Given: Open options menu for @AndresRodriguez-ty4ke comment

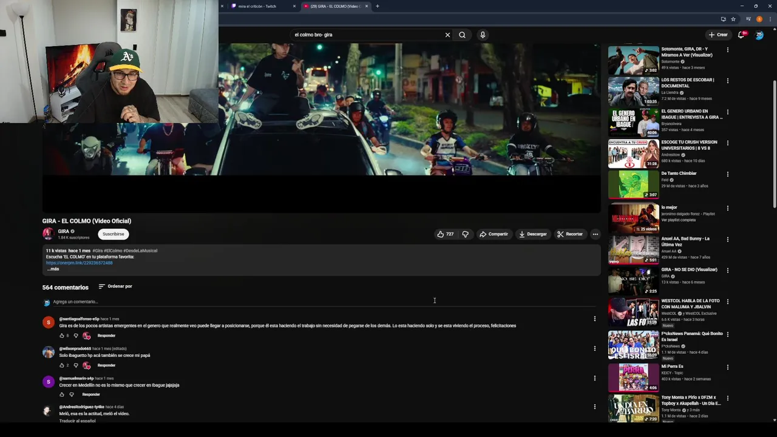Looking at the screenshot, I should click(x=595, y=407).
